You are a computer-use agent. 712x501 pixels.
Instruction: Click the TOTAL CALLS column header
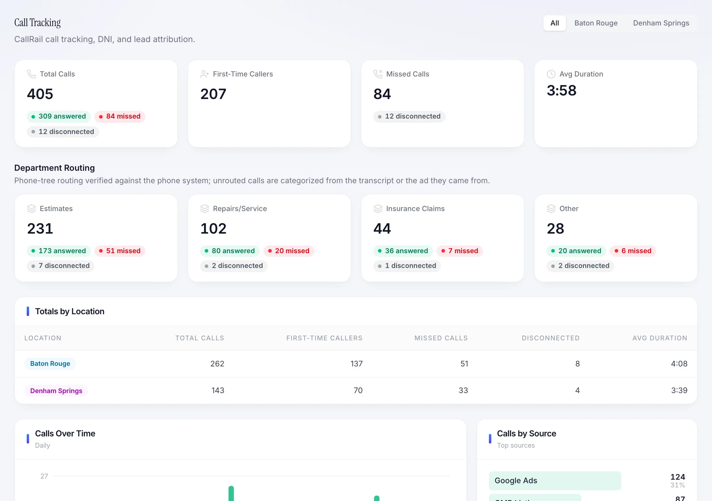[x=200, y=338]
